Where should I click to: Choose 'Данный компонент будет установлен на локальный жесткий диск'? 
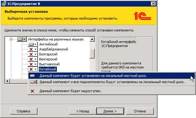[x=111, y=76]
